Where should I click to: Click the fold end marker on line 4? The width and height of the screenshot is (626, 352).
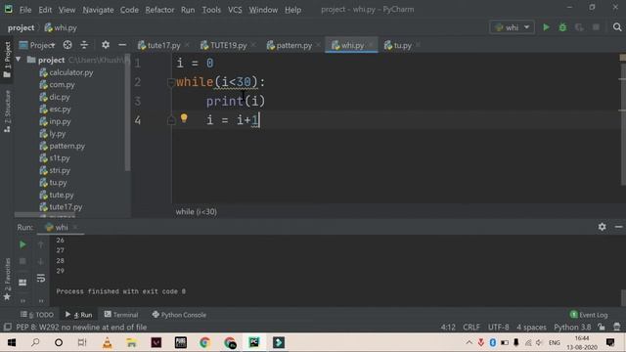171,120
